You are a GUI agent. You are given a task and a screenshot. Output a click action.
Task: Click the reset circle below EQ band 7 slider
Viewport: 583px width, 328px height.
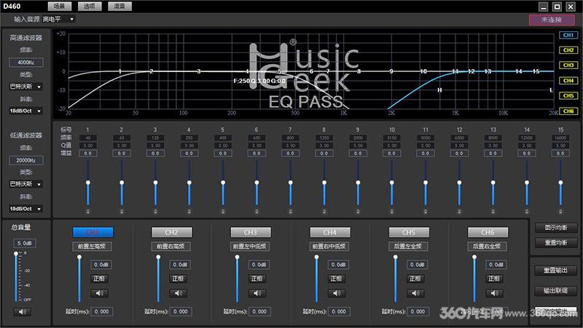(290, 212)
